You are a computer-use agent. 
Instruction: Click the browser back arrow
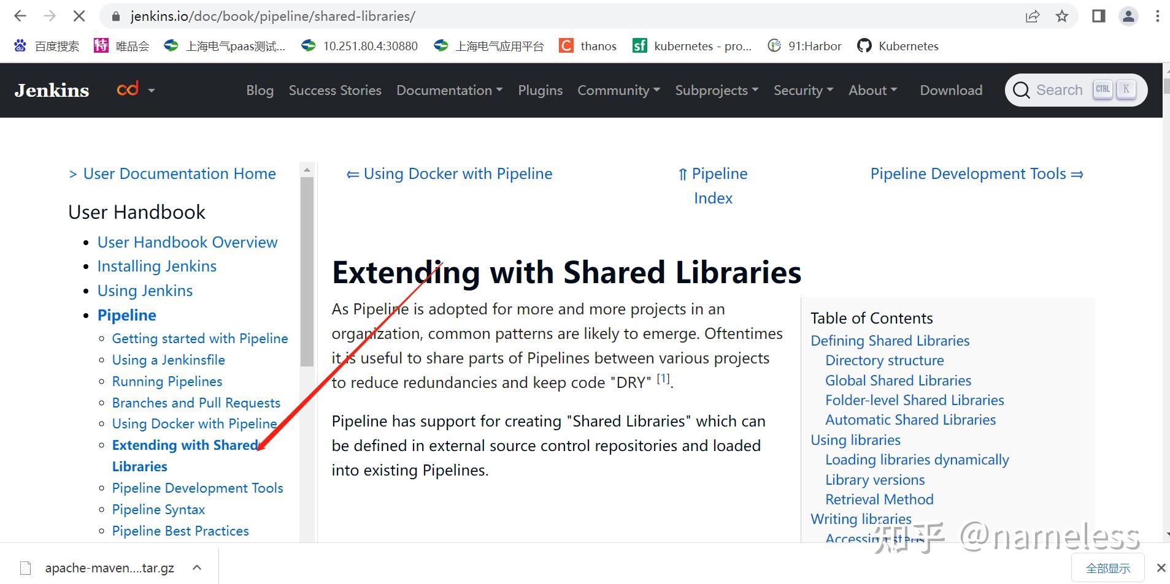pos(20,17)
